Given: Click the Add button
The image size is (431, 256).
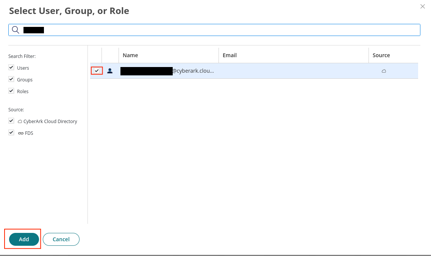Looking at the screenshot, I should tap(24, 239).
